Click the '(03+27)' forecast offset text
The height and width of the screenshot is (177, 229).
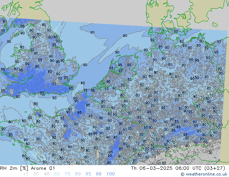215,168
